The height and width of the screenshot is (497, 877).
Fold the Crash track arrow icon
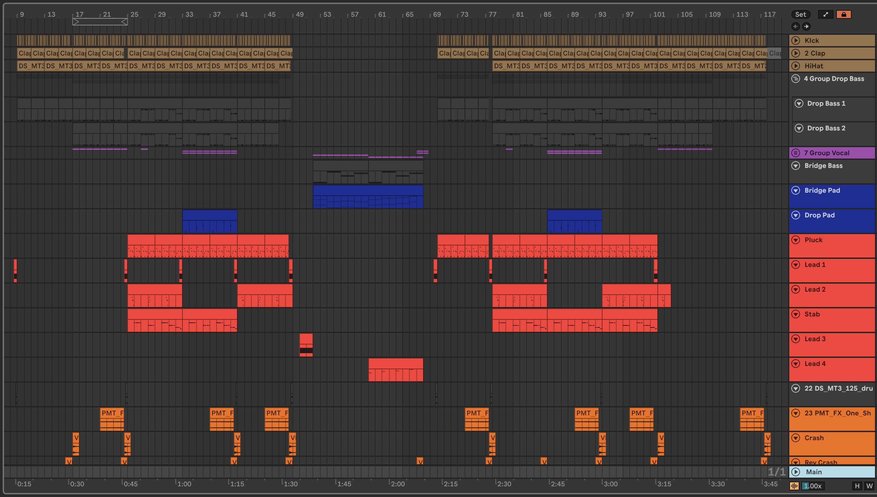(796, 438)
